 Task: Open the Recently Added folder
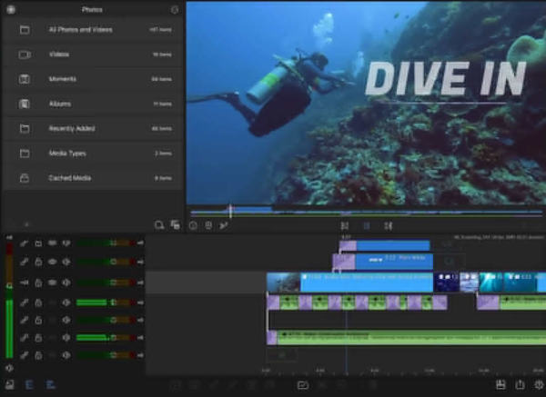point(94,129)
